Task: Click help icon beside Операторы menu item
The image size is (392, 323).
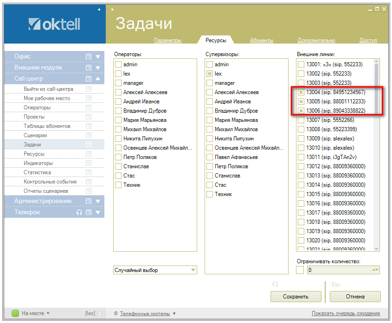Action: 89,108
